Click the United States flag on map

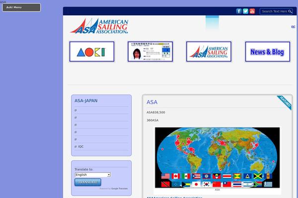tap(165, 176)
